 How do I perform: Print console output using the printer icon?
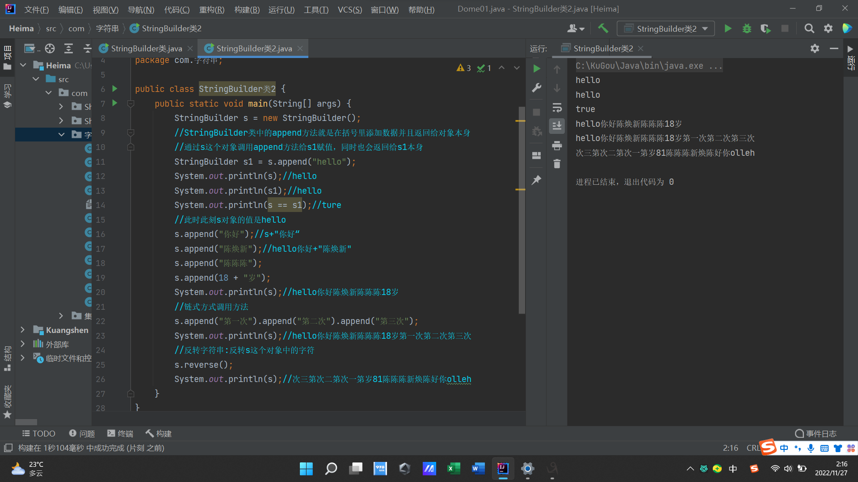pyautogui.click(x=557, y=145)
